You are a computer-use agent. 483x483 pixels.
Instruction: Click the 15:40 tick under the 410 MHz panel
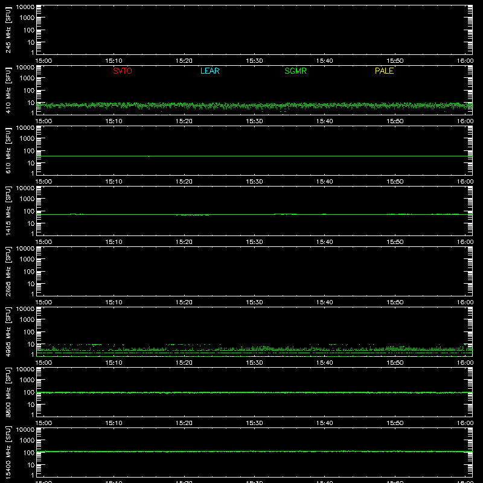325,121
